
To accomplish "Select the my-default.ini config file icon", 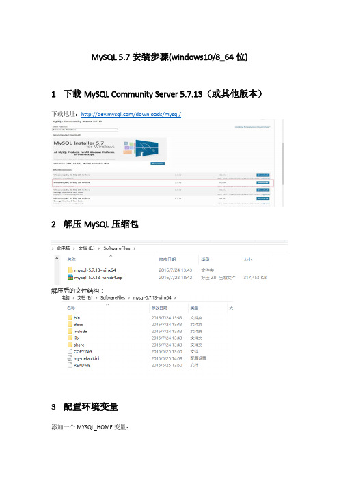I will click(x=70, y=358).
